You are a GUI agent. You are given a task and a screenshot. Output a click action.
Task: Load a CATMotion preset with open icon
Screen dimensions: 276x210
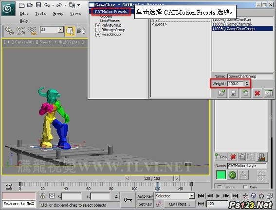pos(222,93)
